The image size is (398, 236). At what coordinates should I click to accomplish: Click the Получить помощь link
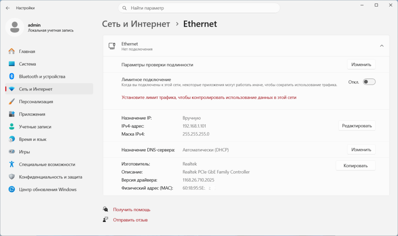click(132, 210)
